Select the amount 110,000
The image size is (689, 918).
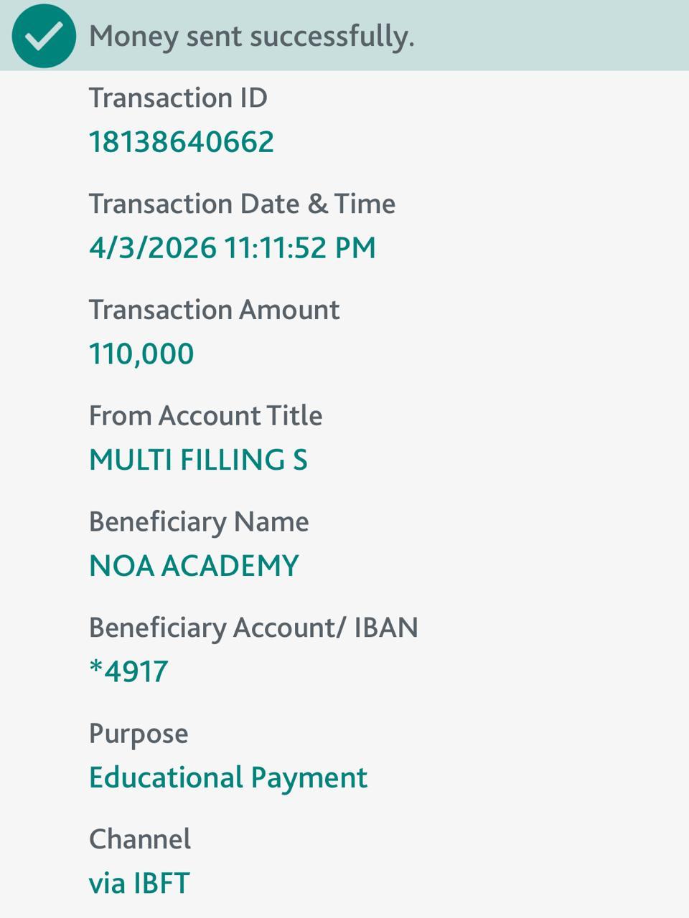click(141, 354)
